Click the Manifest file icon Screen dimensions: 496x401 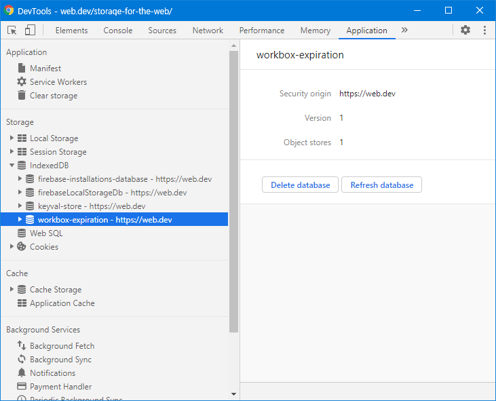(22, 68)
